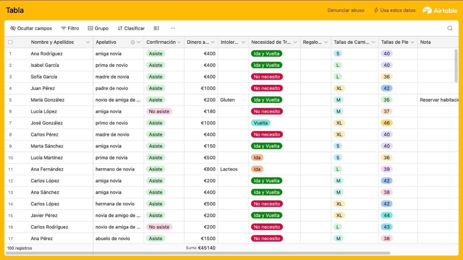Click hermana de novio cell
Image resolution: width=463 pixels, height=260 pixels.
[119, 204]
